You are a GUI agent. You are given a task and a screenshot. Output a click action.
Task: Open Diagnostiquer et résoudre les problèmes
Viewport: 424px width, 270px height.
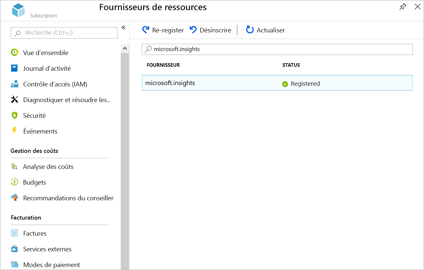coord(67,100)
